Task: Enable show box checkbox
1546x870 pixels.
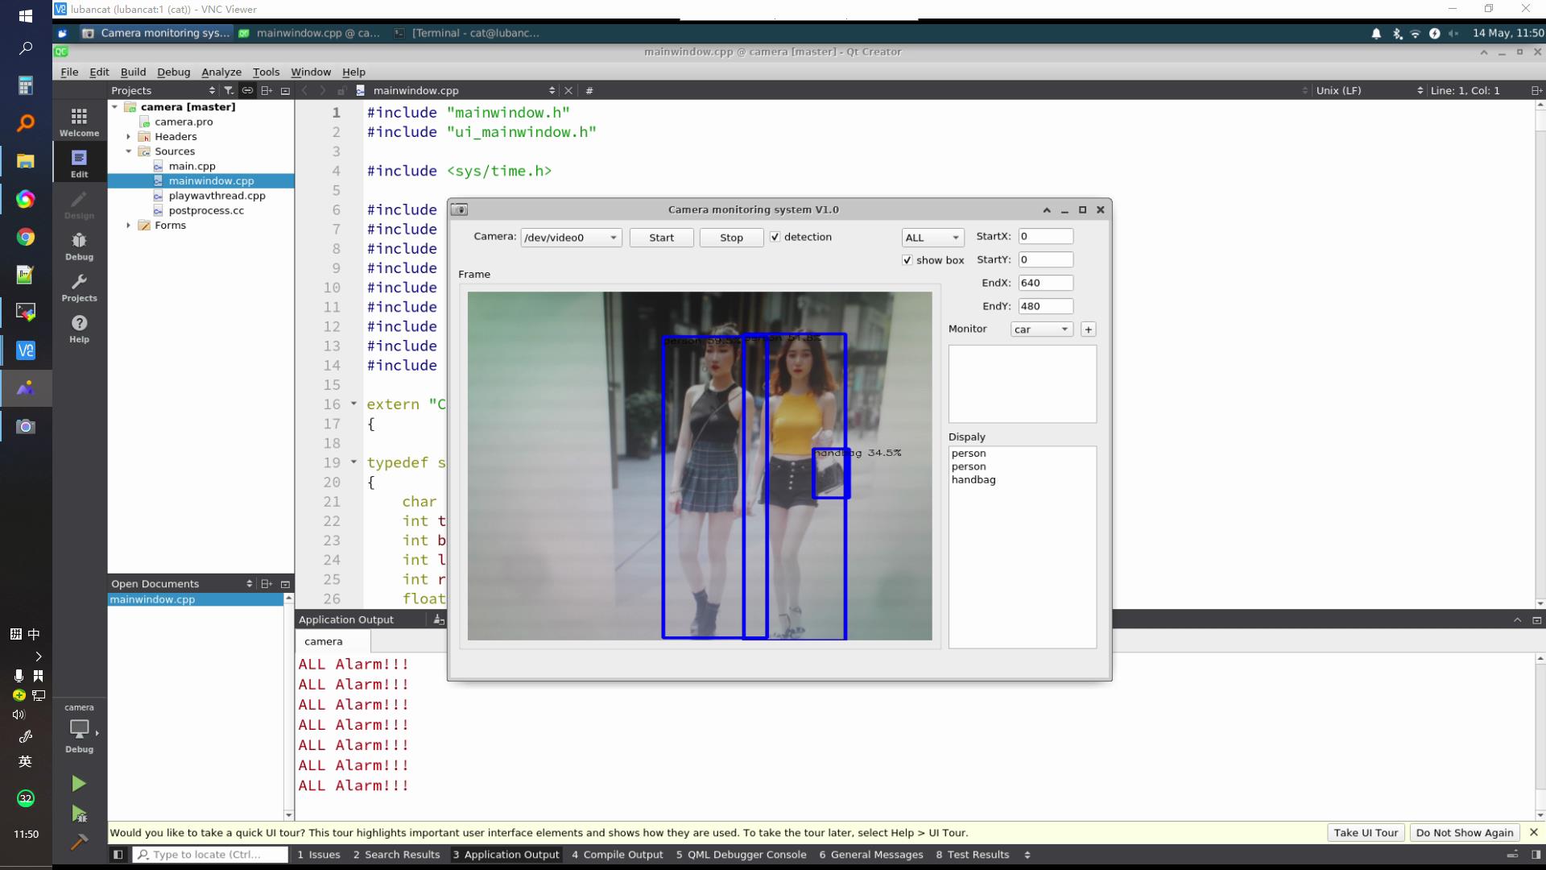Action: pos(907,259)
